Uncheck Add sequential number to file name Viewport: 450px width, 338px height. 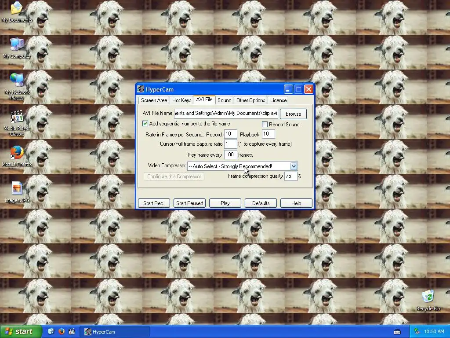coord(145,124)
